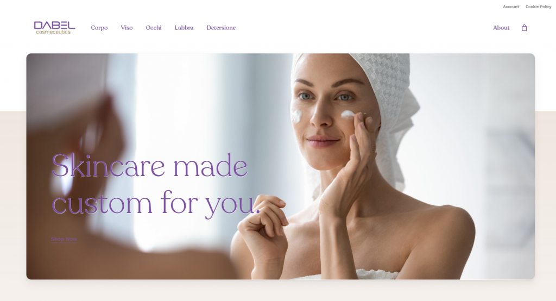The height and width of the screenshot is (301, 556).
Task: Open the Labbra products menu
Action: [184, 28]
